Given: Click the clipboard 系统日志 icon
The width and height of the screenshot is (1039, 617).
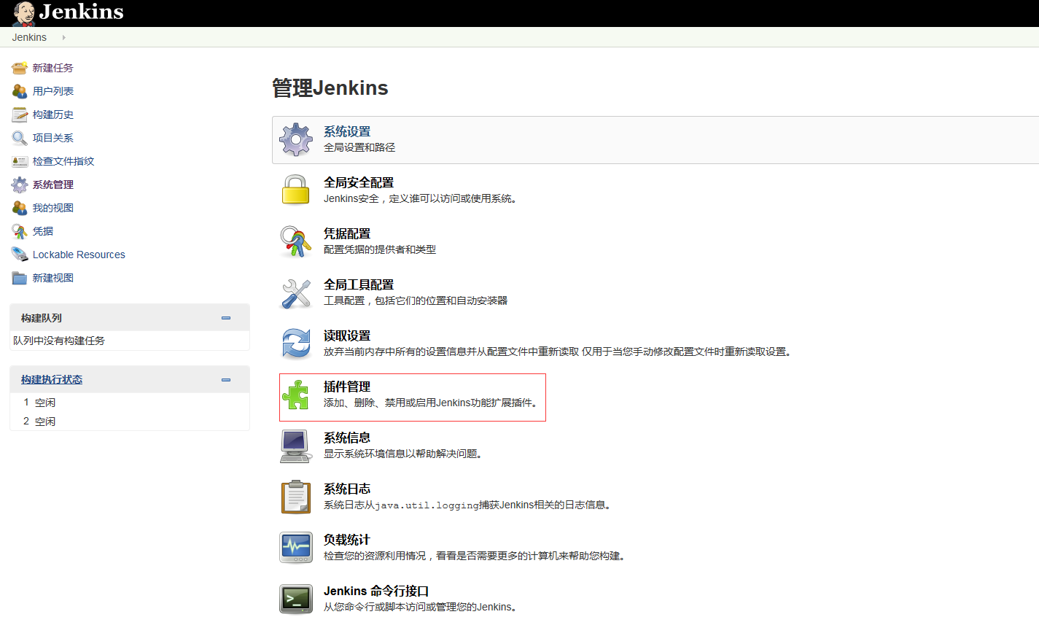Looking at the screenshot, I should click(296, 497).
